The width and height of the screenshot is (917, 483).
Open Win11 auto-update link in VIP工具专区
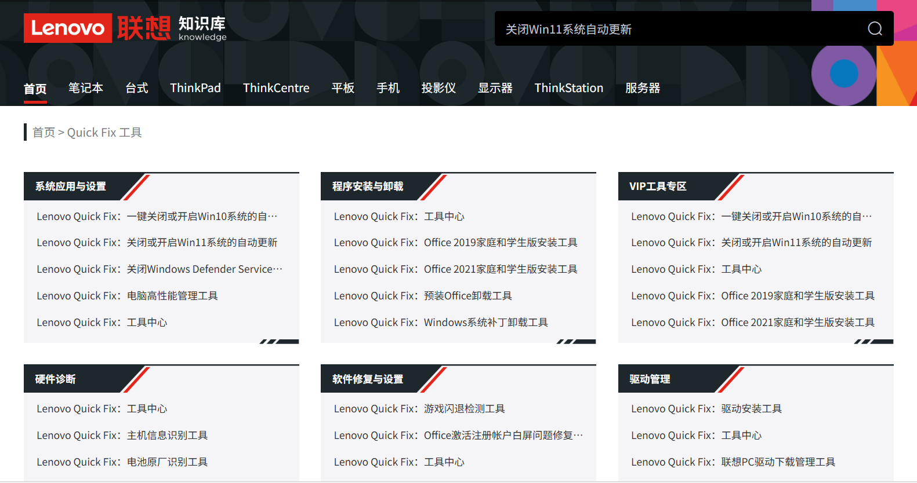click(x=752, y=243)
